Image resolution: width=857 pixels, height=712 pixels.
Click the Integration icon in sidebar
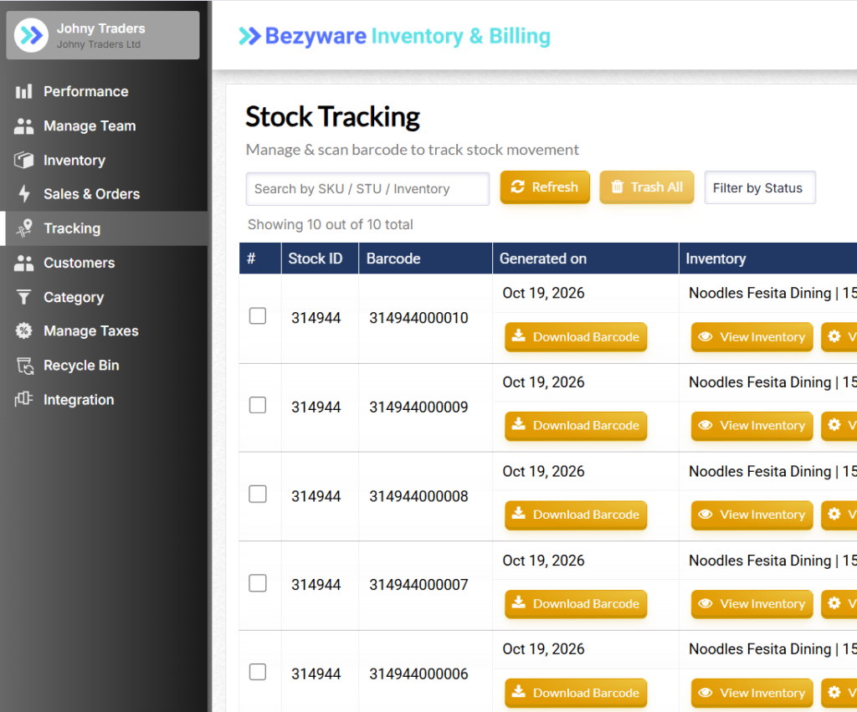[23, 399]
